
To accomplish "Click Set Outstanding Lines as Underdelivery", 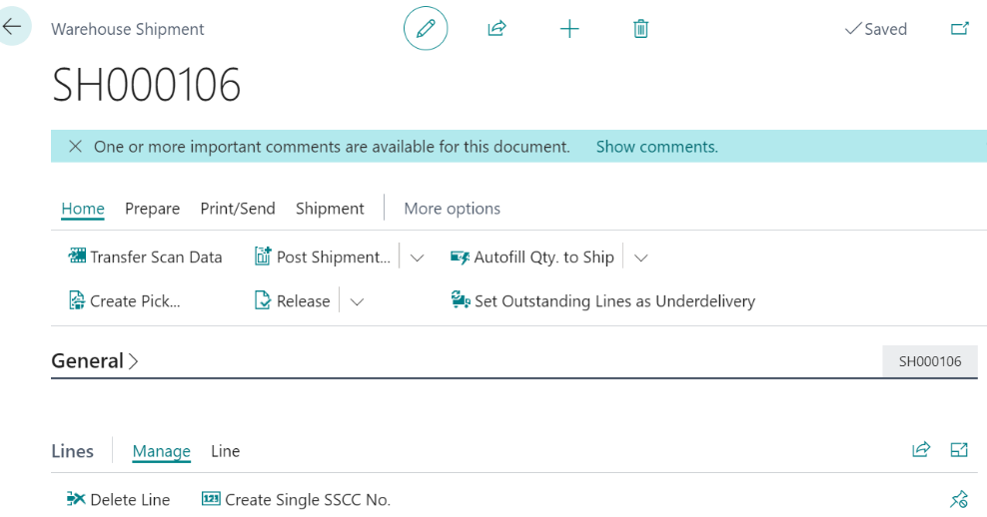I will pos(603,300).
